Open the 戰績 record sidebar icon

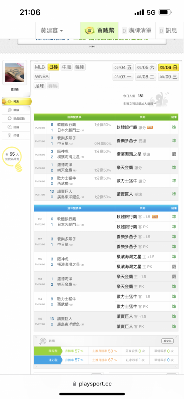click(10, 110)
